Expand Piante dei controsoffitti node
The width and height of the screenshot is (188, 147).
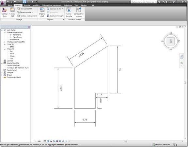click(5, 42)
